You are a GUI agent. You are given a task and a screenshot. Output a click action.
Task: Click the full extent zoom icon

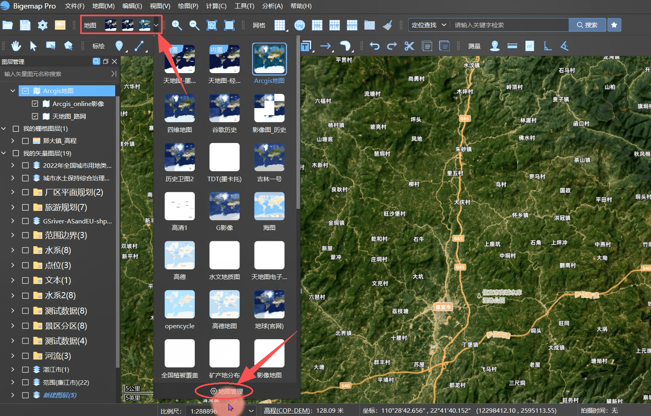coord(229,25)
